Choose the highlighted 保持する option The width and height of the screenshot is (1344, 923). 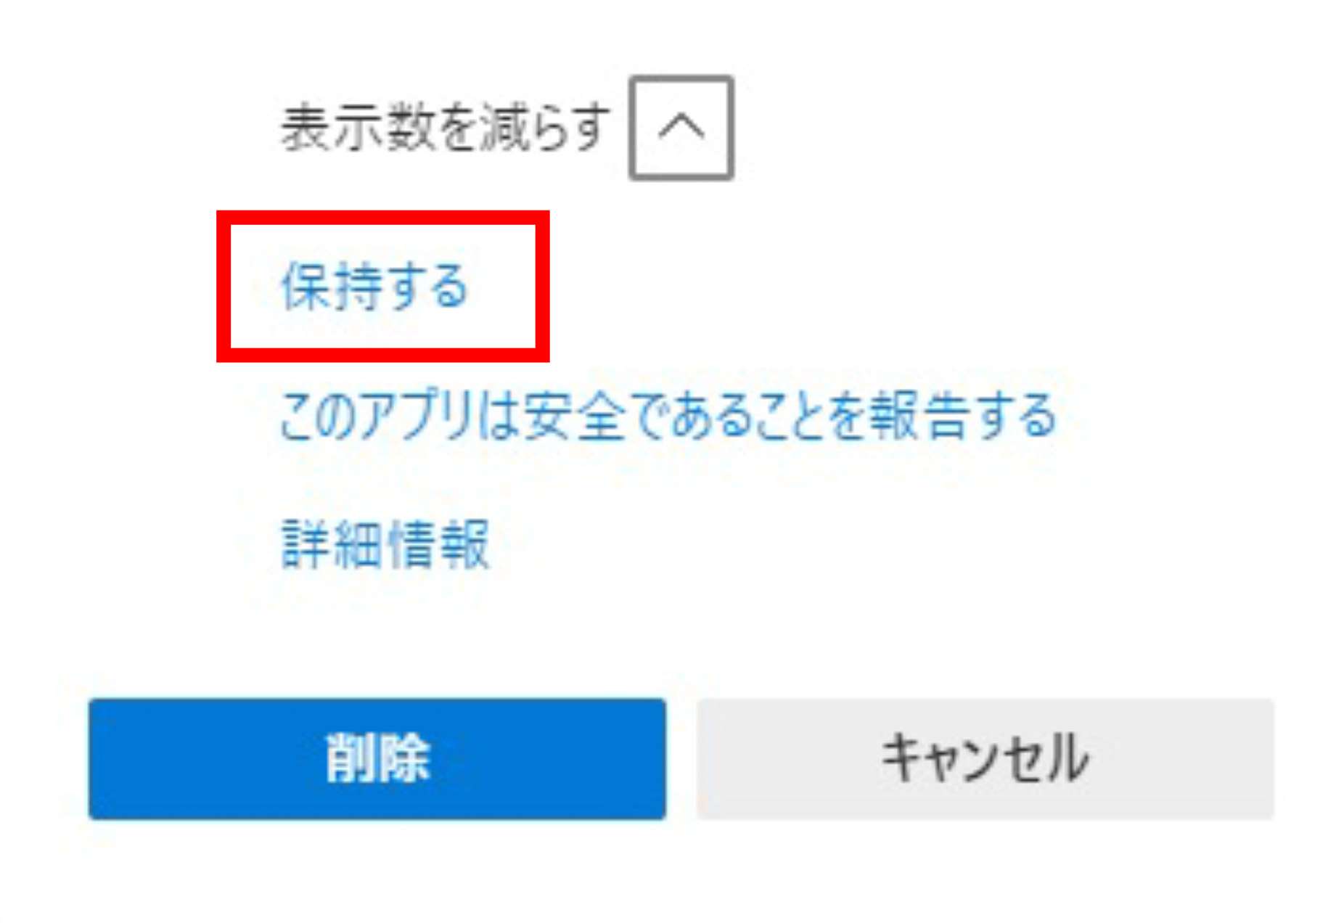pos(374,286)
